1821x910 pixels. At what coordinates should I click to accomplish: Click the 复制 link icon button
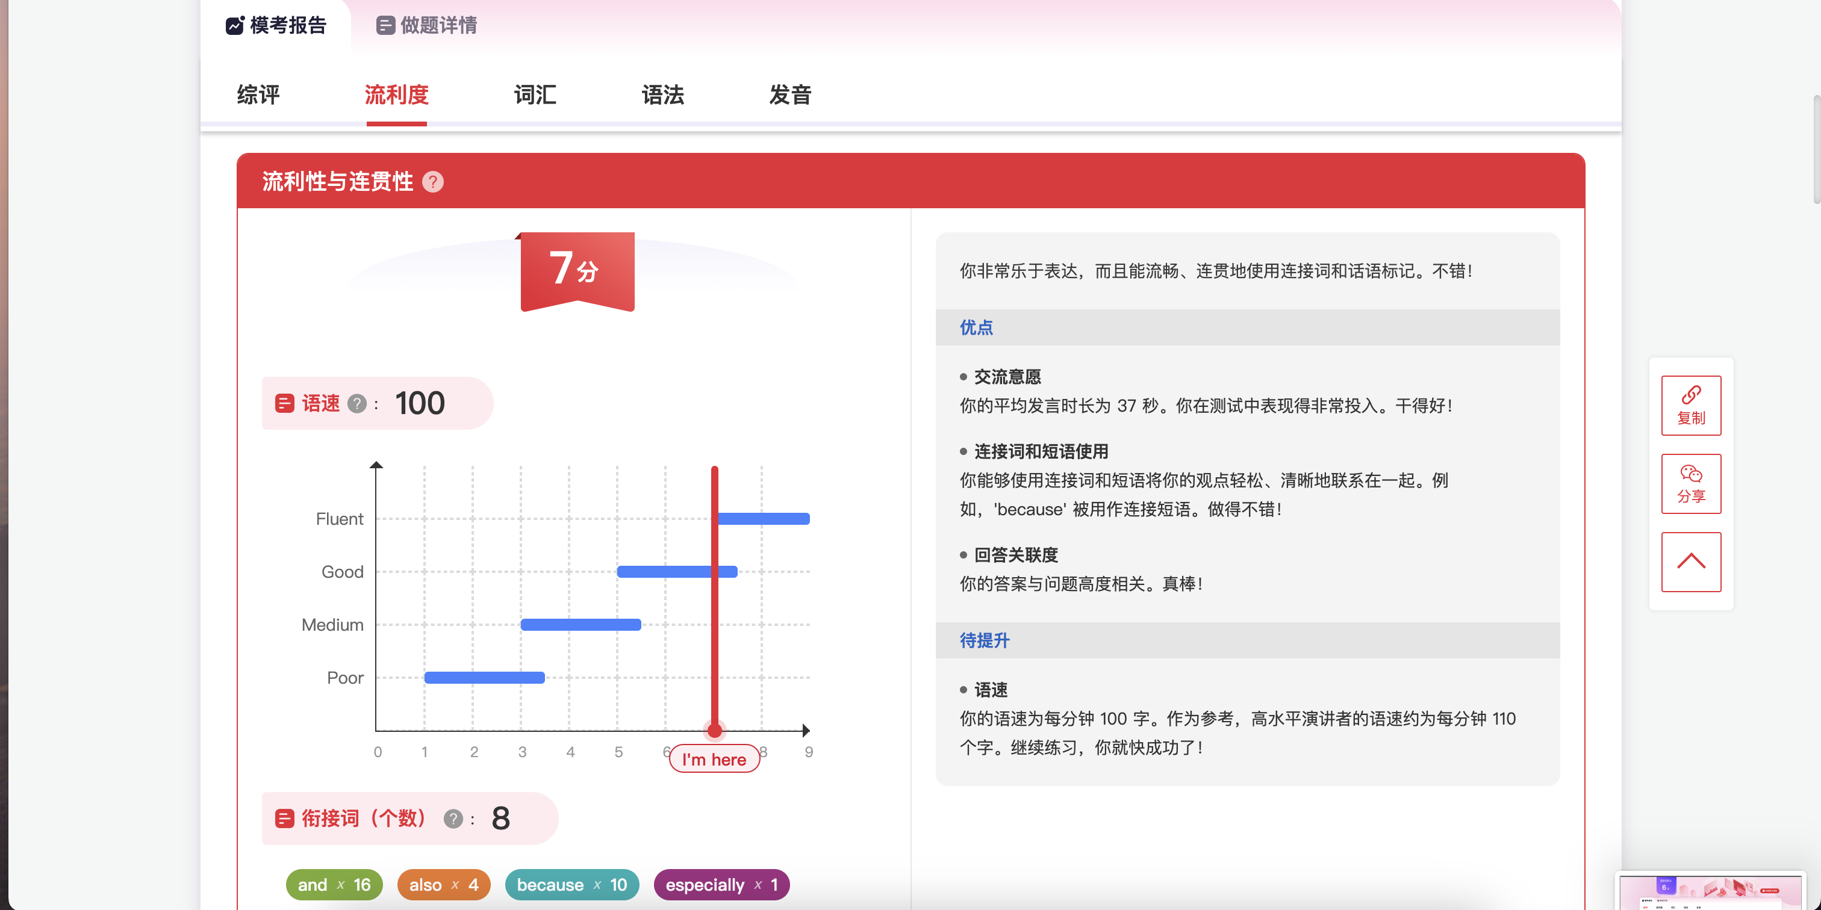pyautogui.click(x=1690, y=406)
